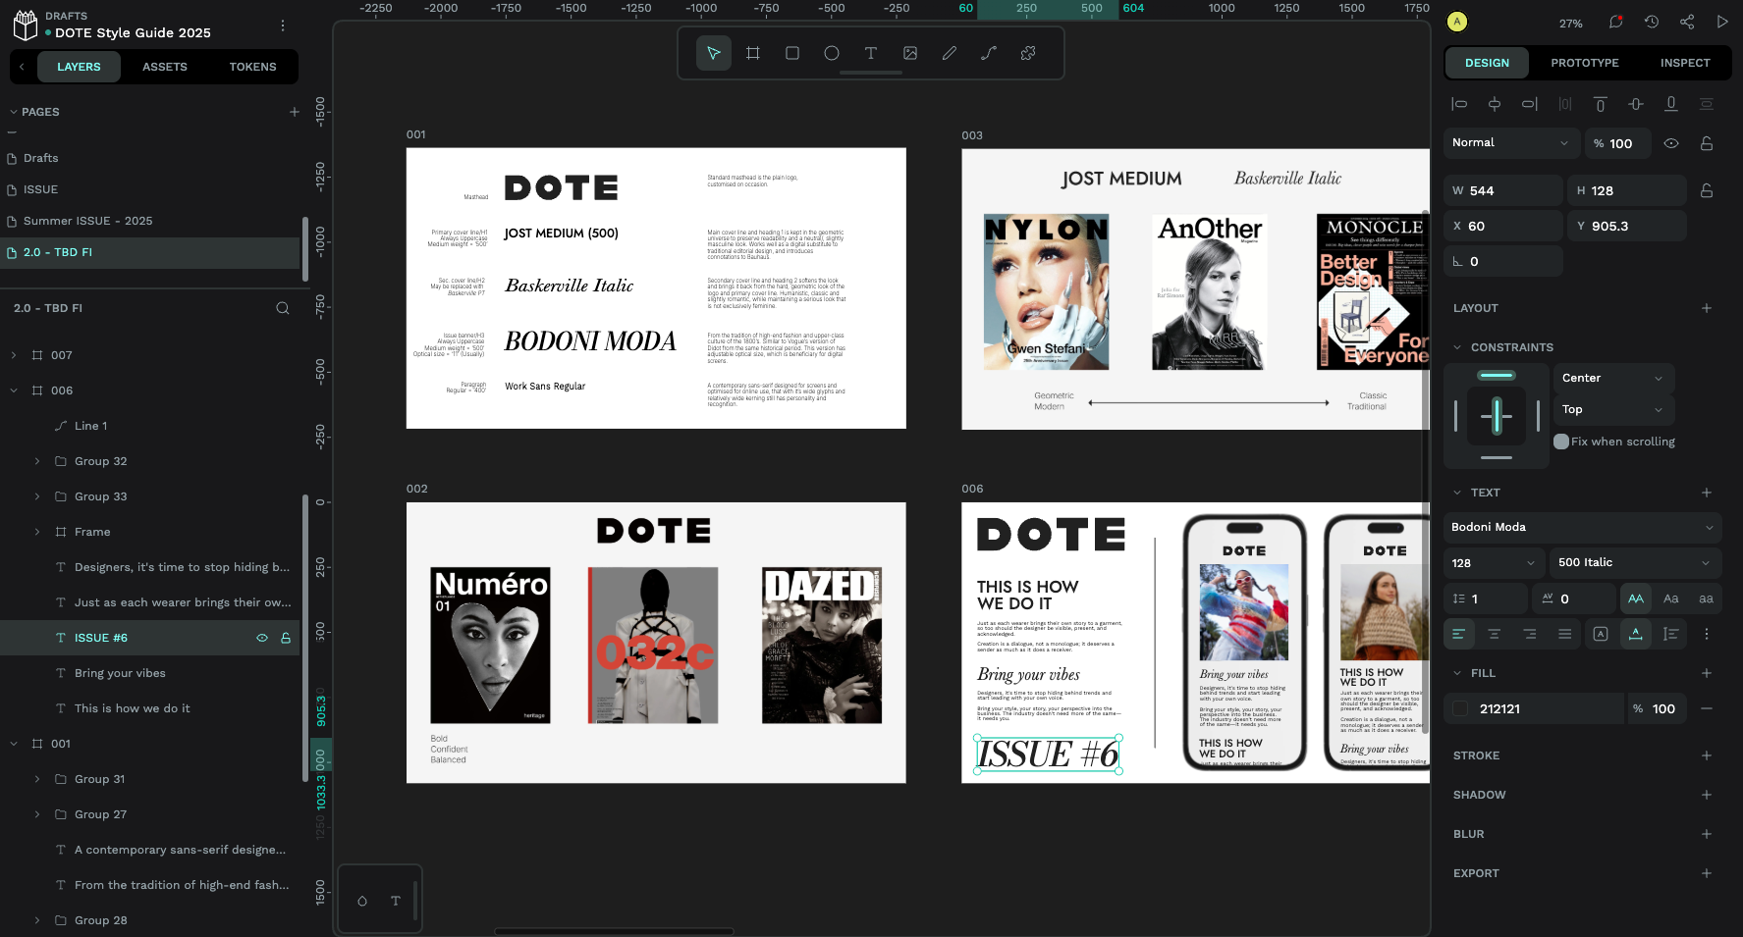The image size is (1743, 937).
Task: Open the 500 Italic weight dropdown
Action: 1635,562
